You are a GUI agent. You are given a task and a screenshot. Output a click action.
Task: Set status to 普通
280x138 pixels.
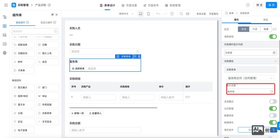point(244,29)
